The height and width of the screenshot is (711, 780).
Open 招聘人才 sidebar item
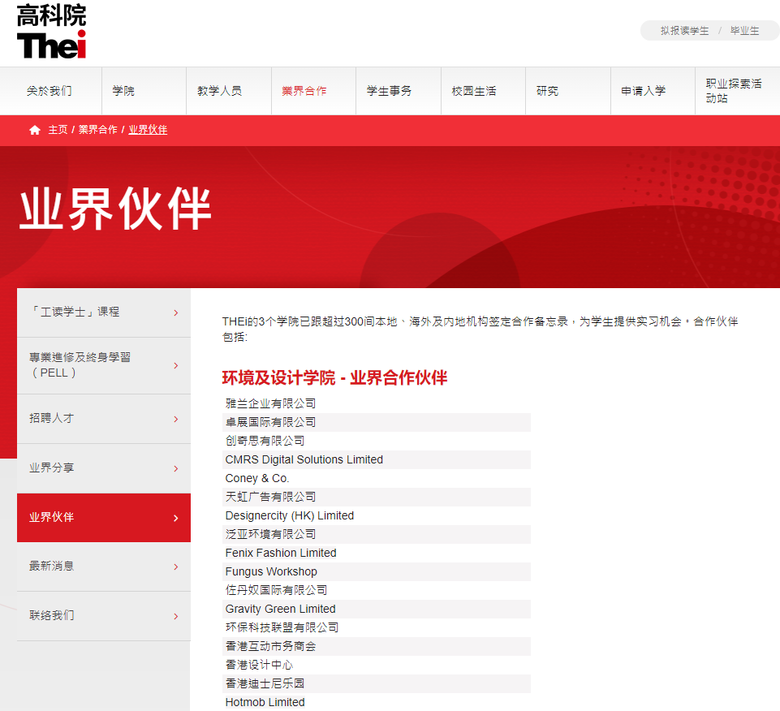103,419
